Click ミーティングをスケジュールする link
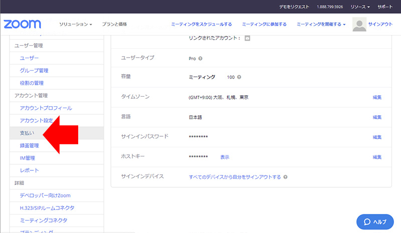 pyautogui.click(x=201, y=24)
